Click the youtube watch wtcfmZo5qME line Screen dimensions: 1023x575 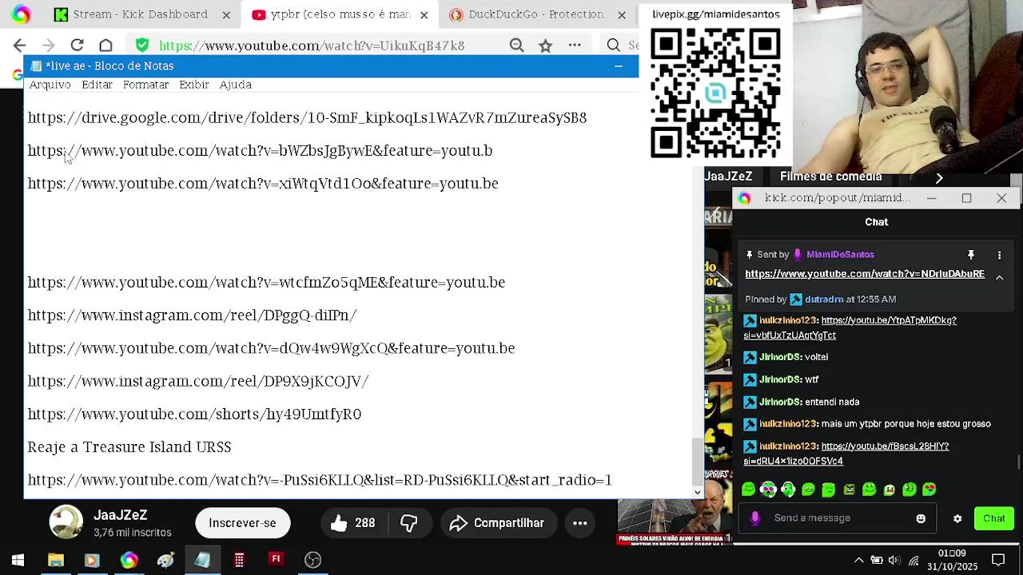click(266, 283)
